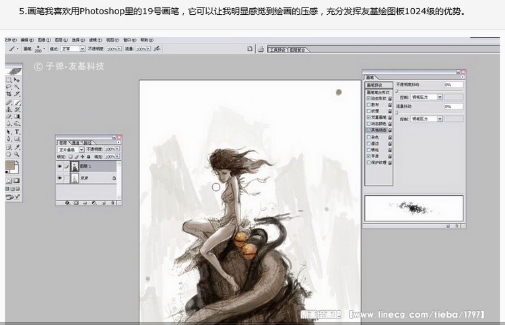This screenshot has width=505, height=325.
Task: Enable the 保护纹理 checkbox
Action: pos(368,163)
